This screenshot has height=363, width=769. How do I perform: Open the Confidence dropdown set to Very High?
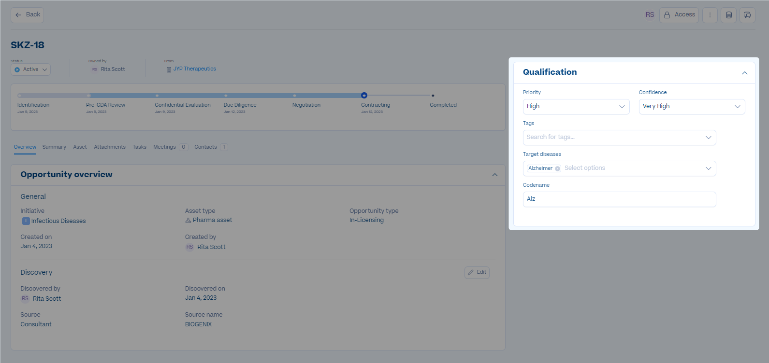[692, 107]
